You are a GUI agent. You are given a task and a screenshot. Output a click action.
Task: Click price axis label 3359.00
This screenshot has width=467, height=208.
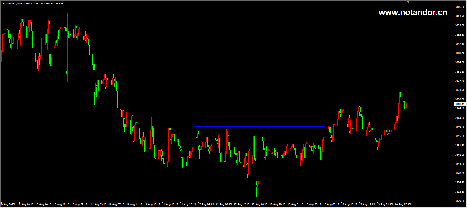pyautogui.click(x=460, y=127)
